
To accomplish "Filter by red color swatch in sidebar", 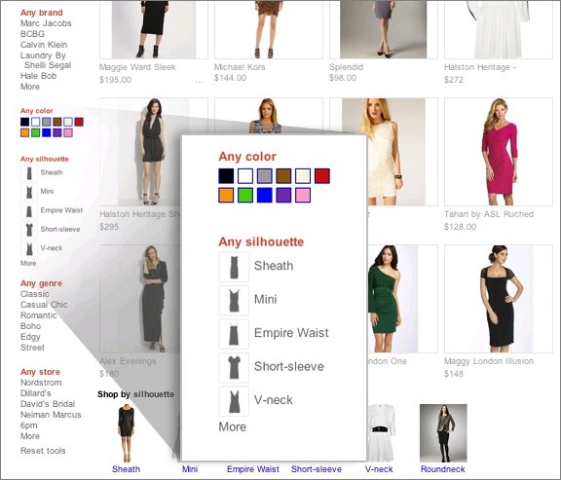I will click(79, 122).
